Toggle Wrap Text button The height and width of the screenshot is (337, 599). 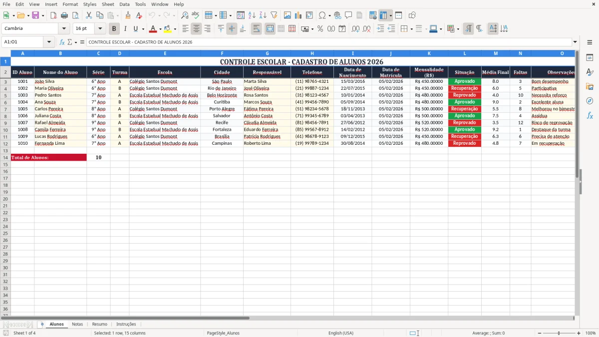[x=256, y=29]
